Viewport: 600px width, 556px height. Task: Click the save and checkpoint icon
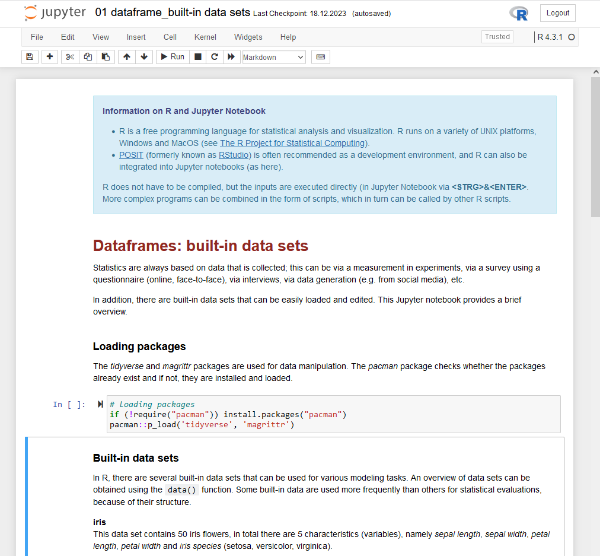tap(30, 57)
